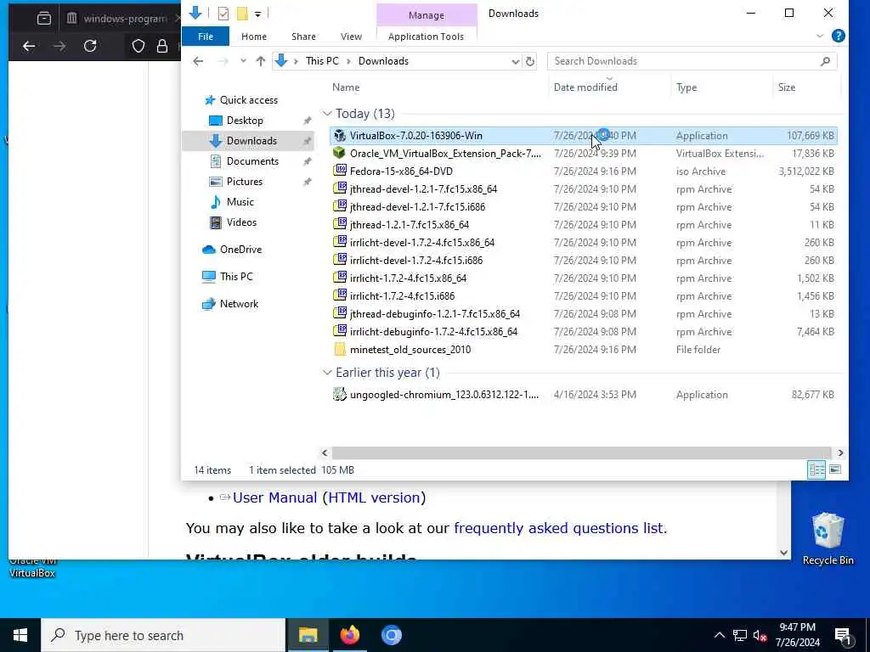The height and width of the screenshot is (652, 870).
Task: Click the Up one level arrow
Action: (260, 61)
